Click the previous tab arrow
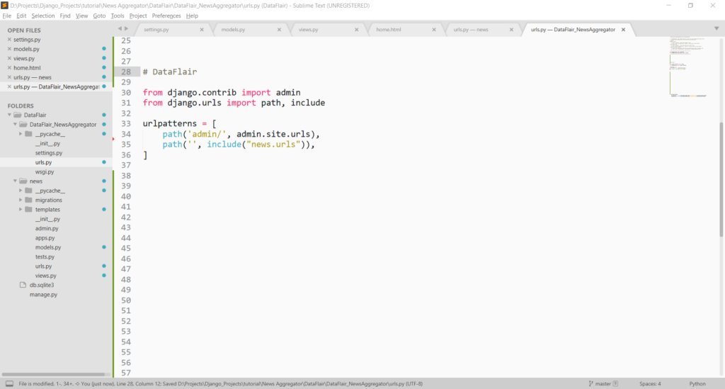 point(120,29)
